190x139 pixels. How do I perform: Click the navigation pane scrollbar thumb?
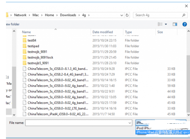[14, 88]
